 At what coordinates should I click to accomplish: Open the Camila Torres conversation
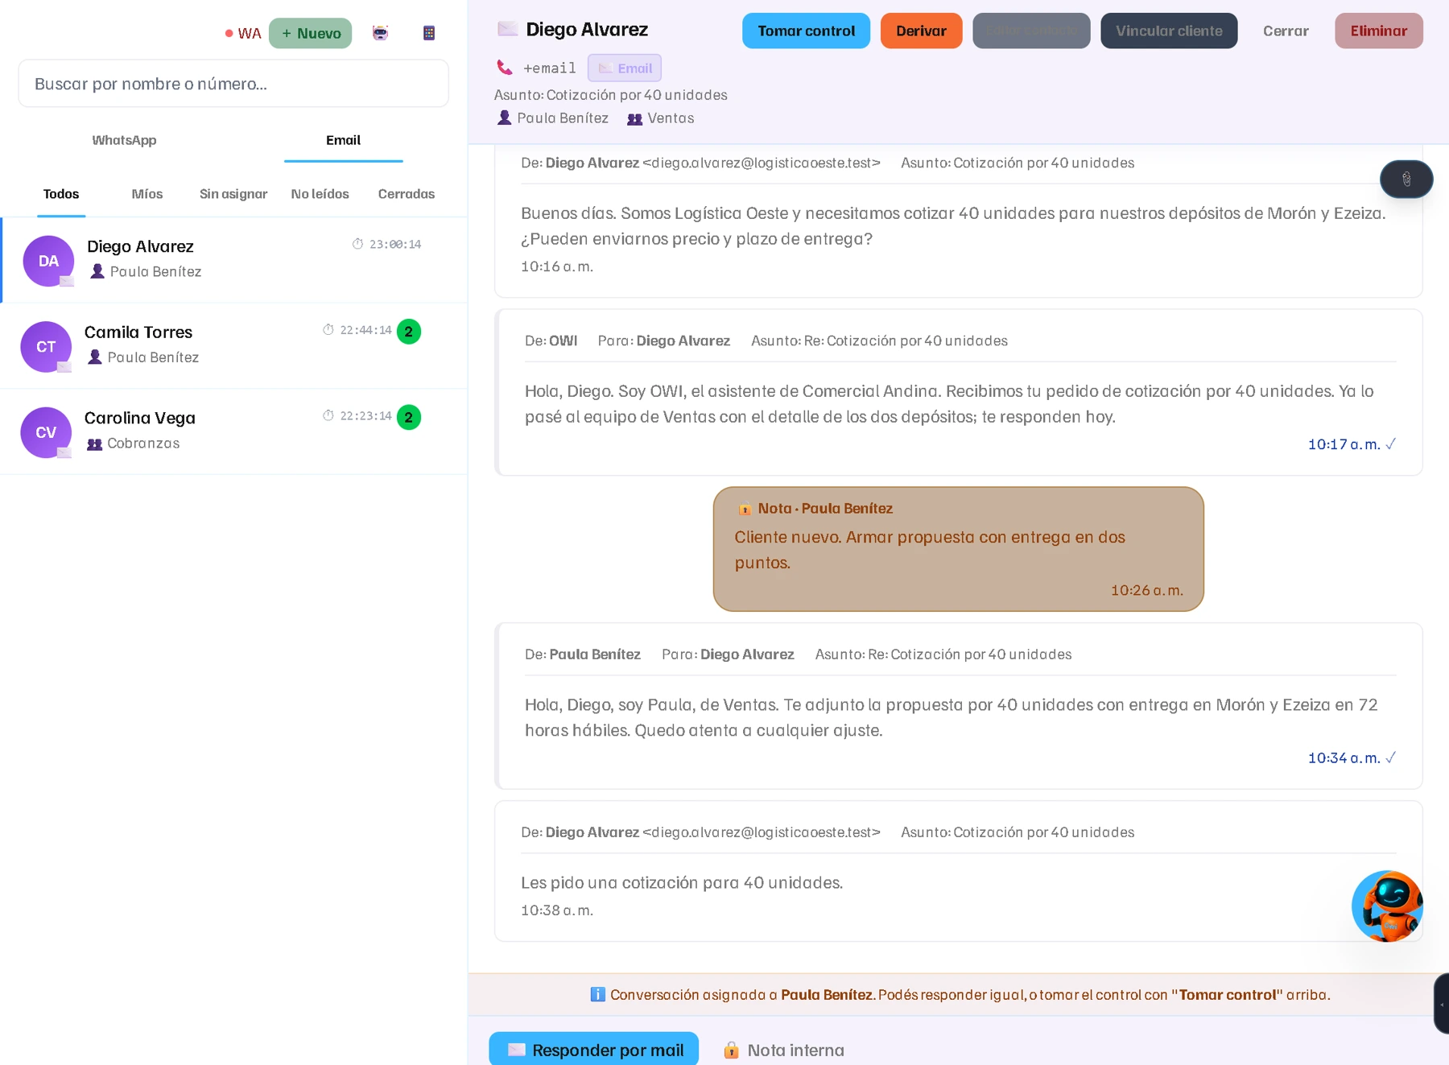pos(233,346)
